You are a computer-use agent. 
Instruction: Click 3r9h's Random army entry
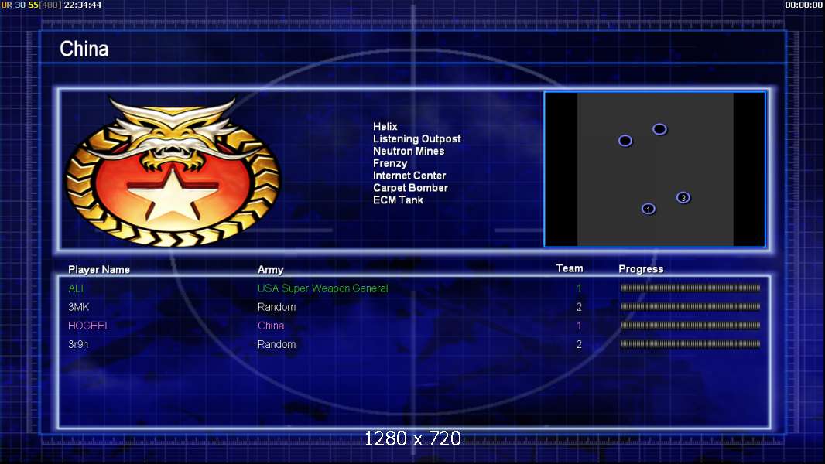[277, 345]
